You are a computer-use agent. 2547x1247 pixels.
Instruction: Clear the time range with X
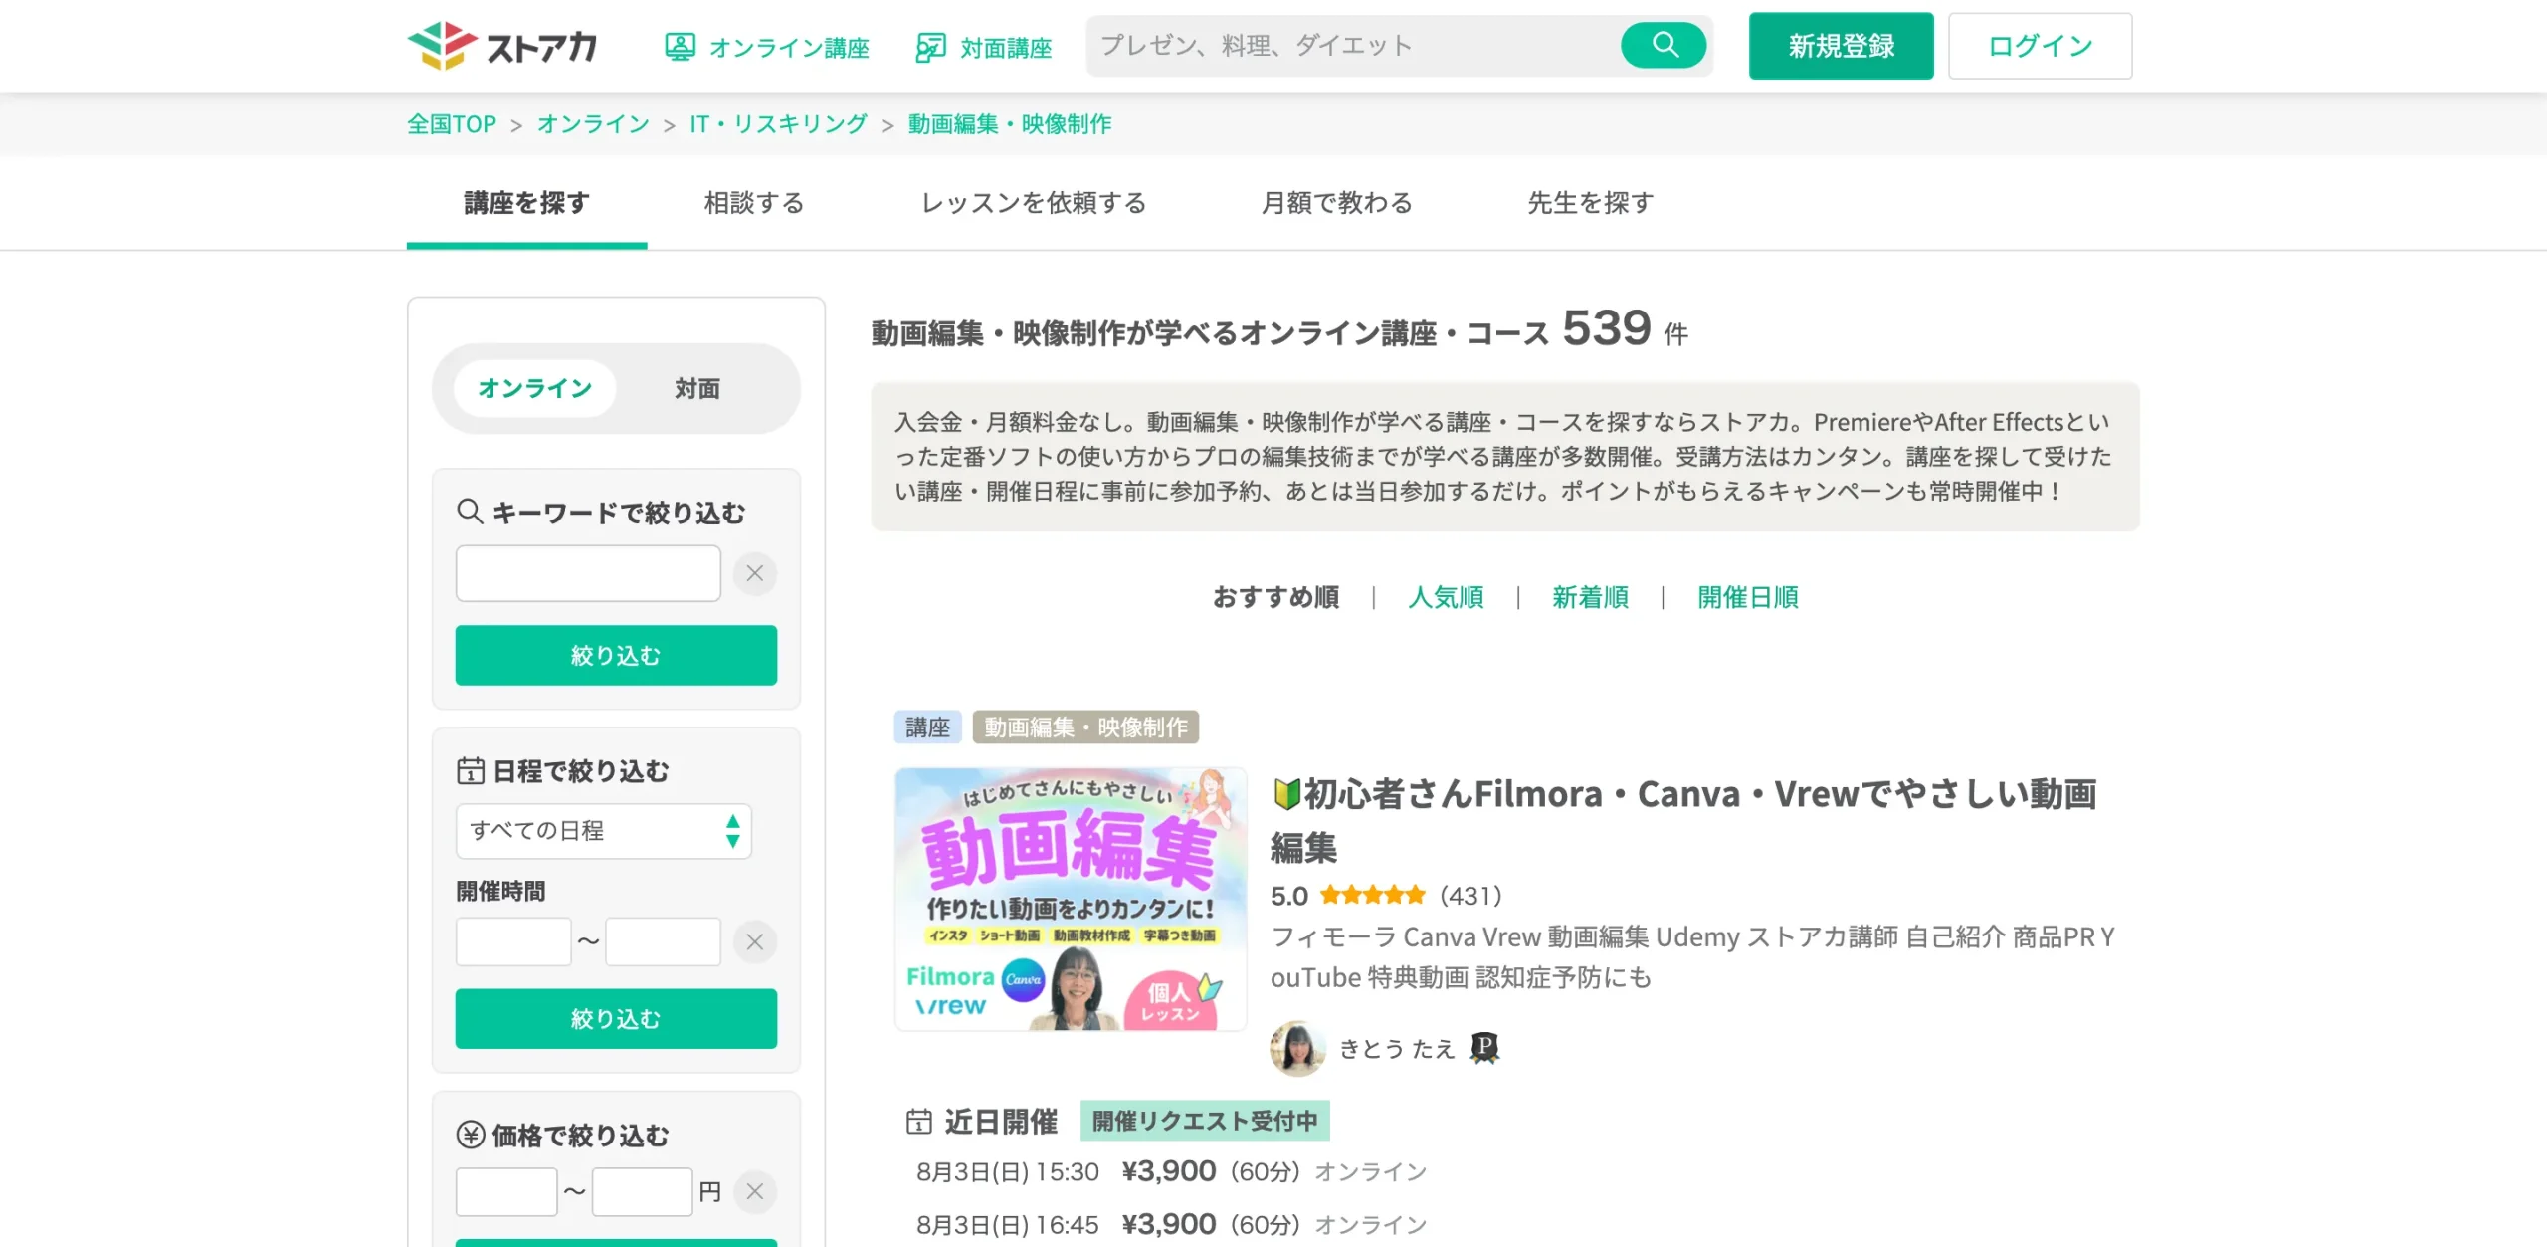pyautogui.click(x=755, y=941)
